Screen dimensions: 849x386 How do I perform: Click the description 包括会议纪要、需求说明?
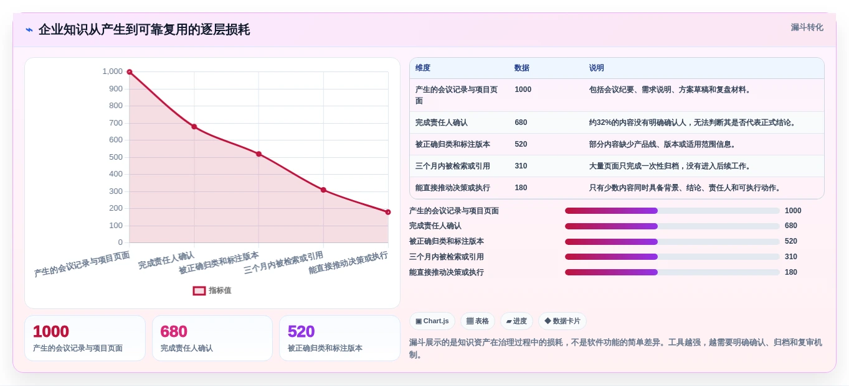(671, 90)
